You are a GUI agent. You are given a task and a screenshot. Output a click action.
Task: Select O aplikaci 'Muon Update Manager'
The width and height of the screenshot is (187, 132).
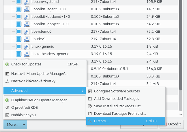45,100
